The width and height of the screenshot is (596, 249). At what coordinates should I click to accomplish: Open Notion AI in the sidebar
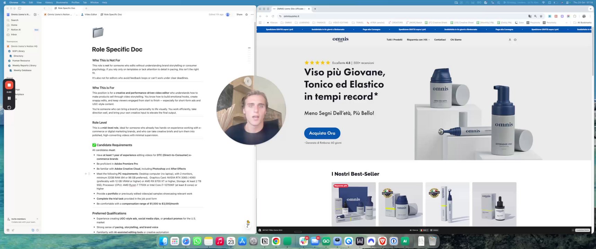pyautogui.click(x=23, y=30)
